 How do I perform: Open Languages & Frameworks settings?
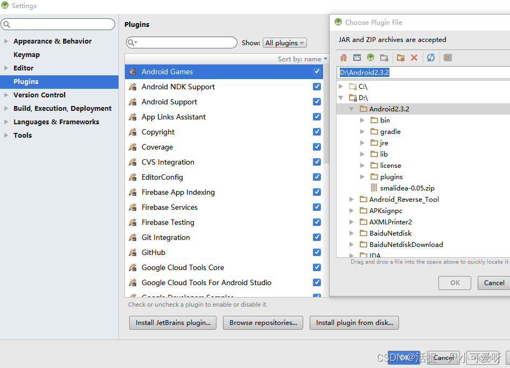[56, 122]
